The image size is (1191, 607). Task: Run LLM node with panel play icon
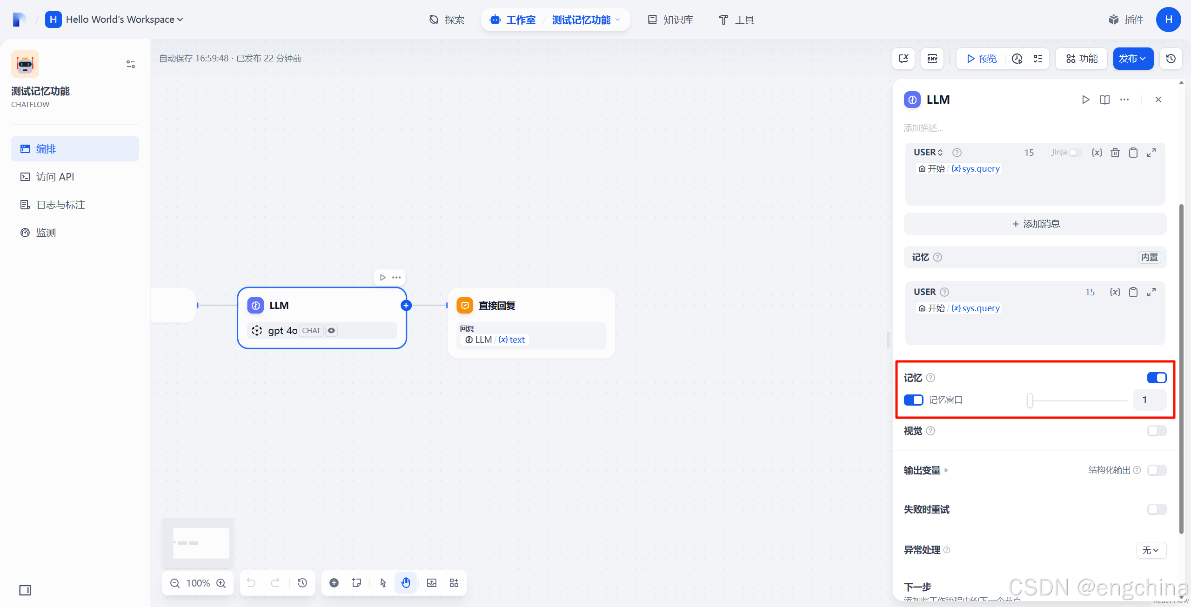tap(1085, 100)
